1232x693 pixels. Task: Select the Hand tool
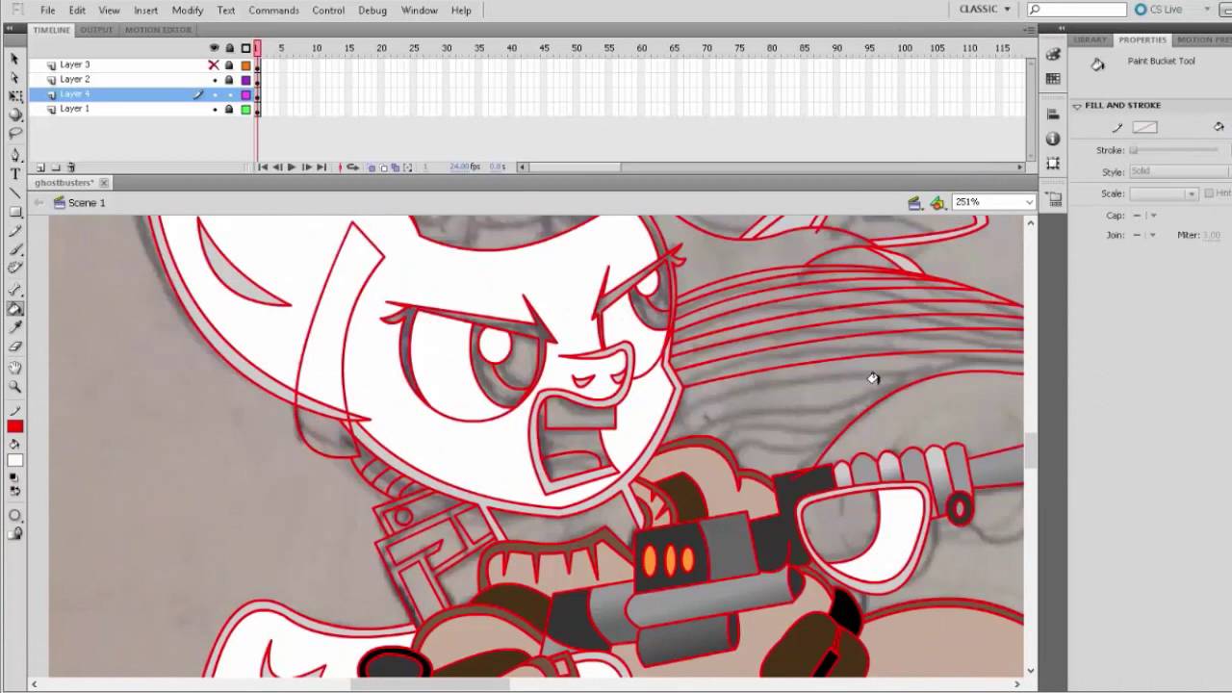pyautogui.click(x=14, y=368)
